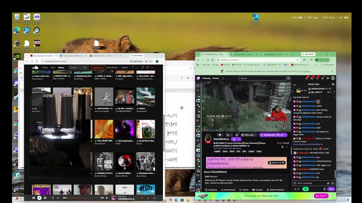
Task: Click the Terms apply link
Action: point(257,167)
